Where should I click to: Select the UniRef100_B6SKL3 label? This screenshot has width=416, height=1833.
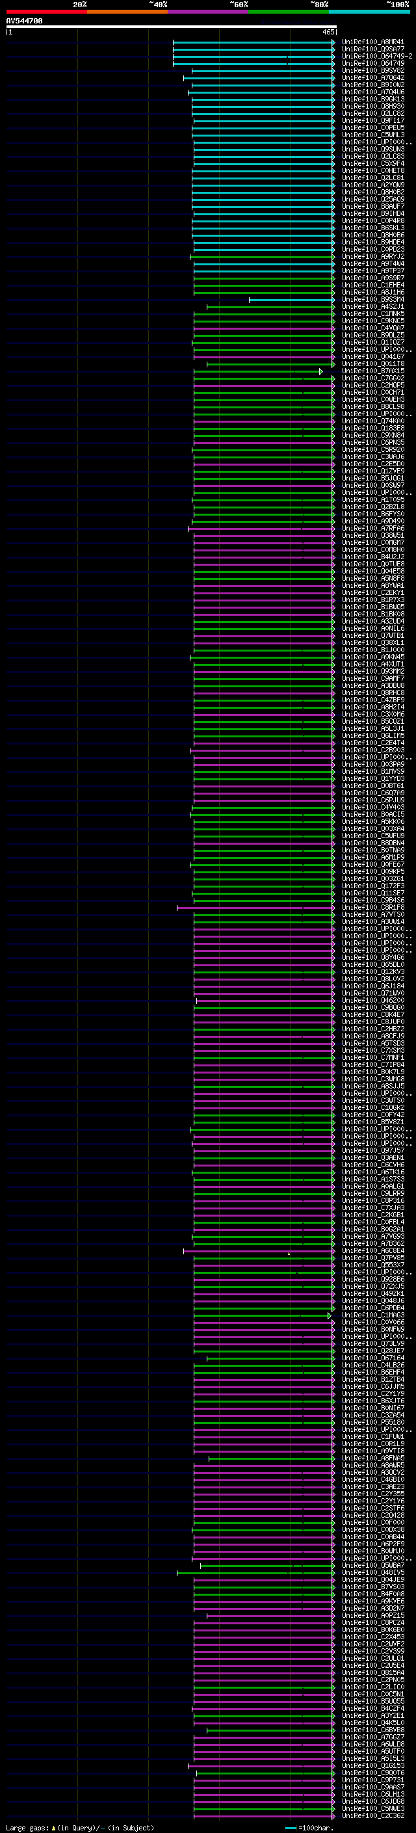tap(372, 228)
